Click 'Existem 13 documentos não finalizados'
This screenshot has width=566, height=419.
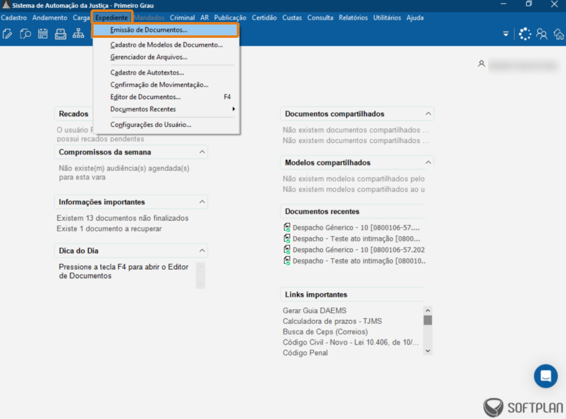122,218
